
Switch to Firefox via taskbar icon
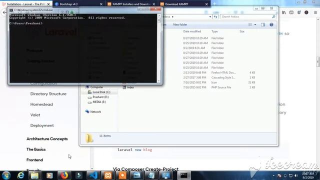tap(64, 175)
